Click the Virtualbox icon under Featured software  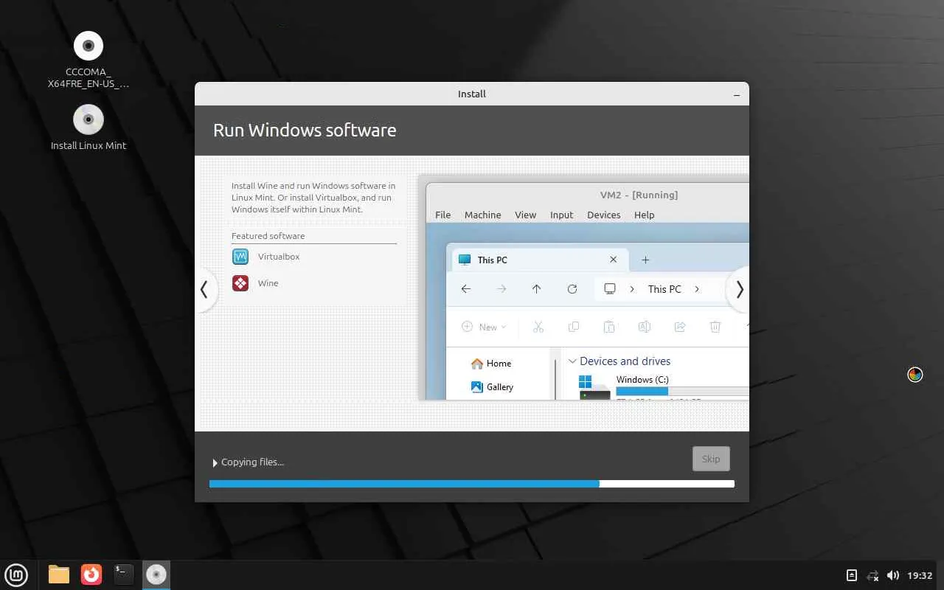coord(240,257)
